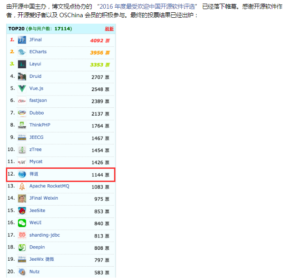Click the 1454 票 vote count
The image size is (289, 278).
(100, 151)
